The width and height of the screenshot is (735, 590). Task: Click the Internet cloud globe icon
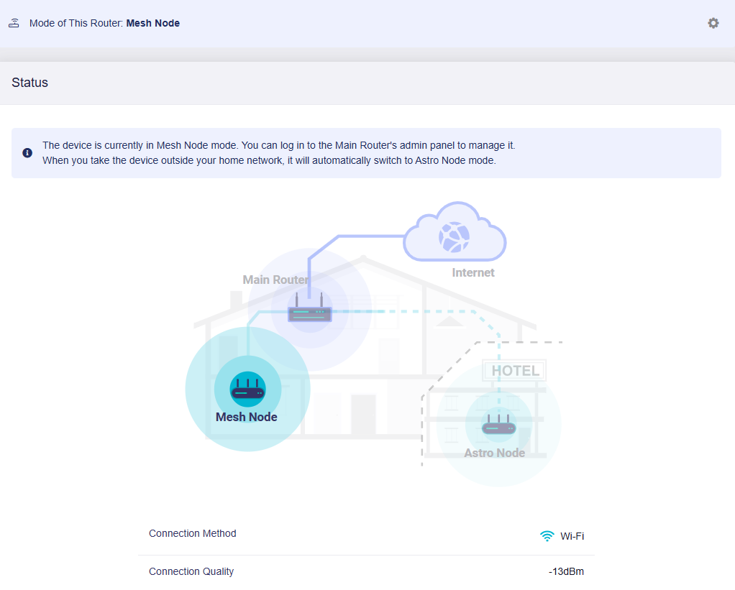454,237
